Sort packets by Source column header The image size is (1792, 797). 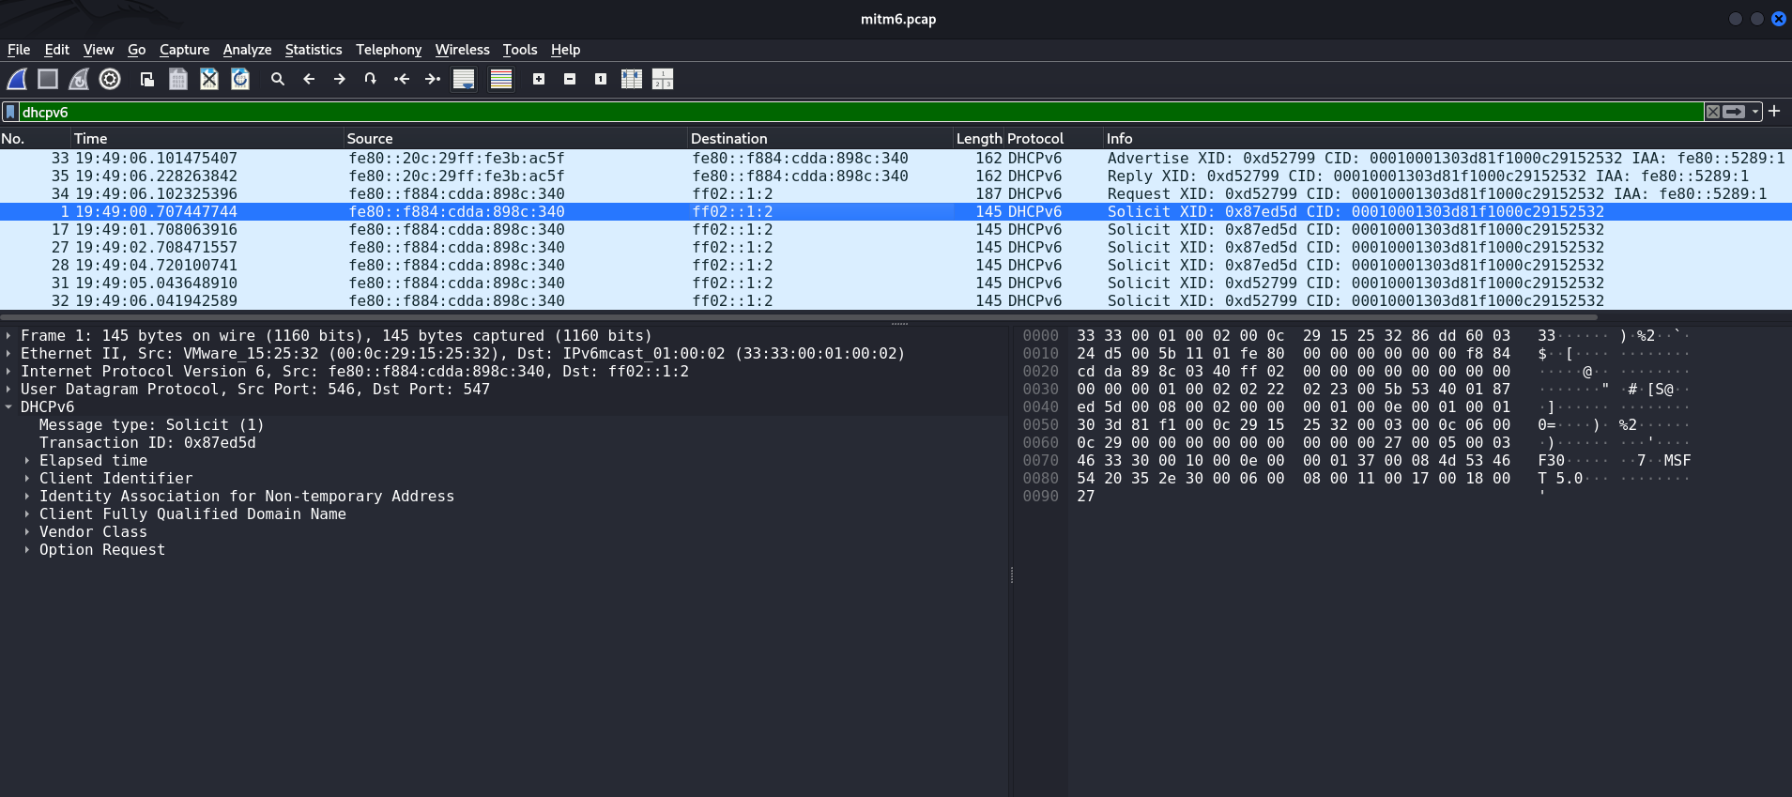click(515, 139)
